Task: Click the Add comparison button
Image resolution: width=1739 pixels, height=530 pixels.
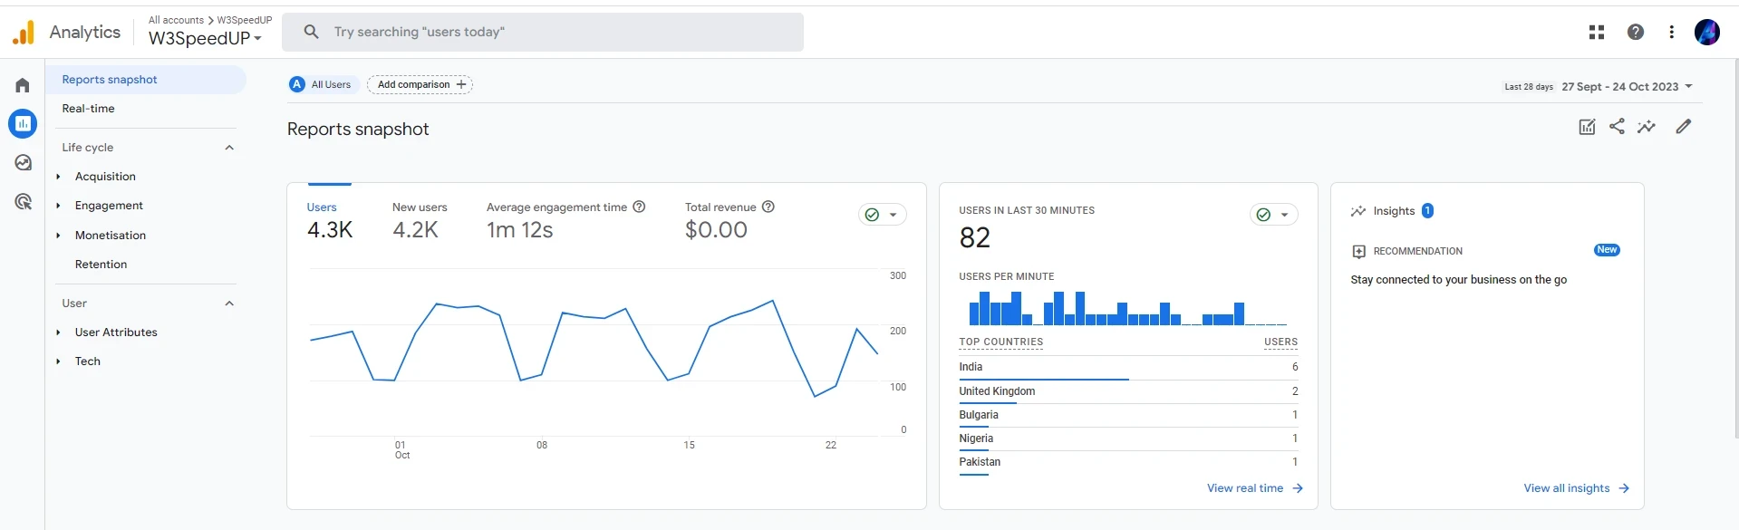Action: [420, 85]
